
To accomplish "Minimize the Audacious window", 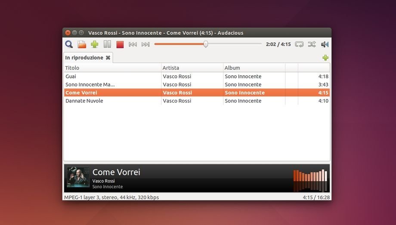I will pyautogui.click(x=74, y=33).
